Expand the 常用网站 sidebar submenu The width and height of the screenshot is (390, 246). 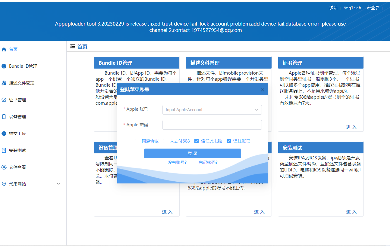click(x=58, y=184)
